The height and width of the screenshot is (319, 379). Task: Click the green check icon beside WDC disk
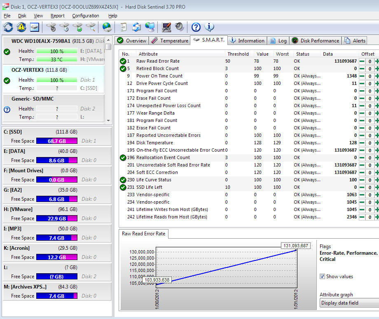[x=7, y=52]
